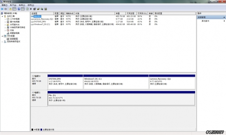
Task: Collapse the Disk Management section in Actions pane
Action: pos(224,17)
